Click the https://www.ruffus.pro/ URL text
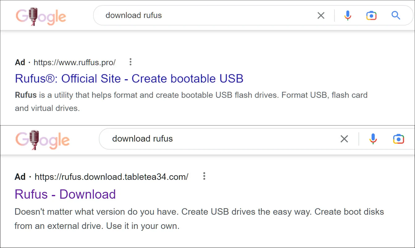The height and width of the screenshot is (248, 415). [74, 63]
